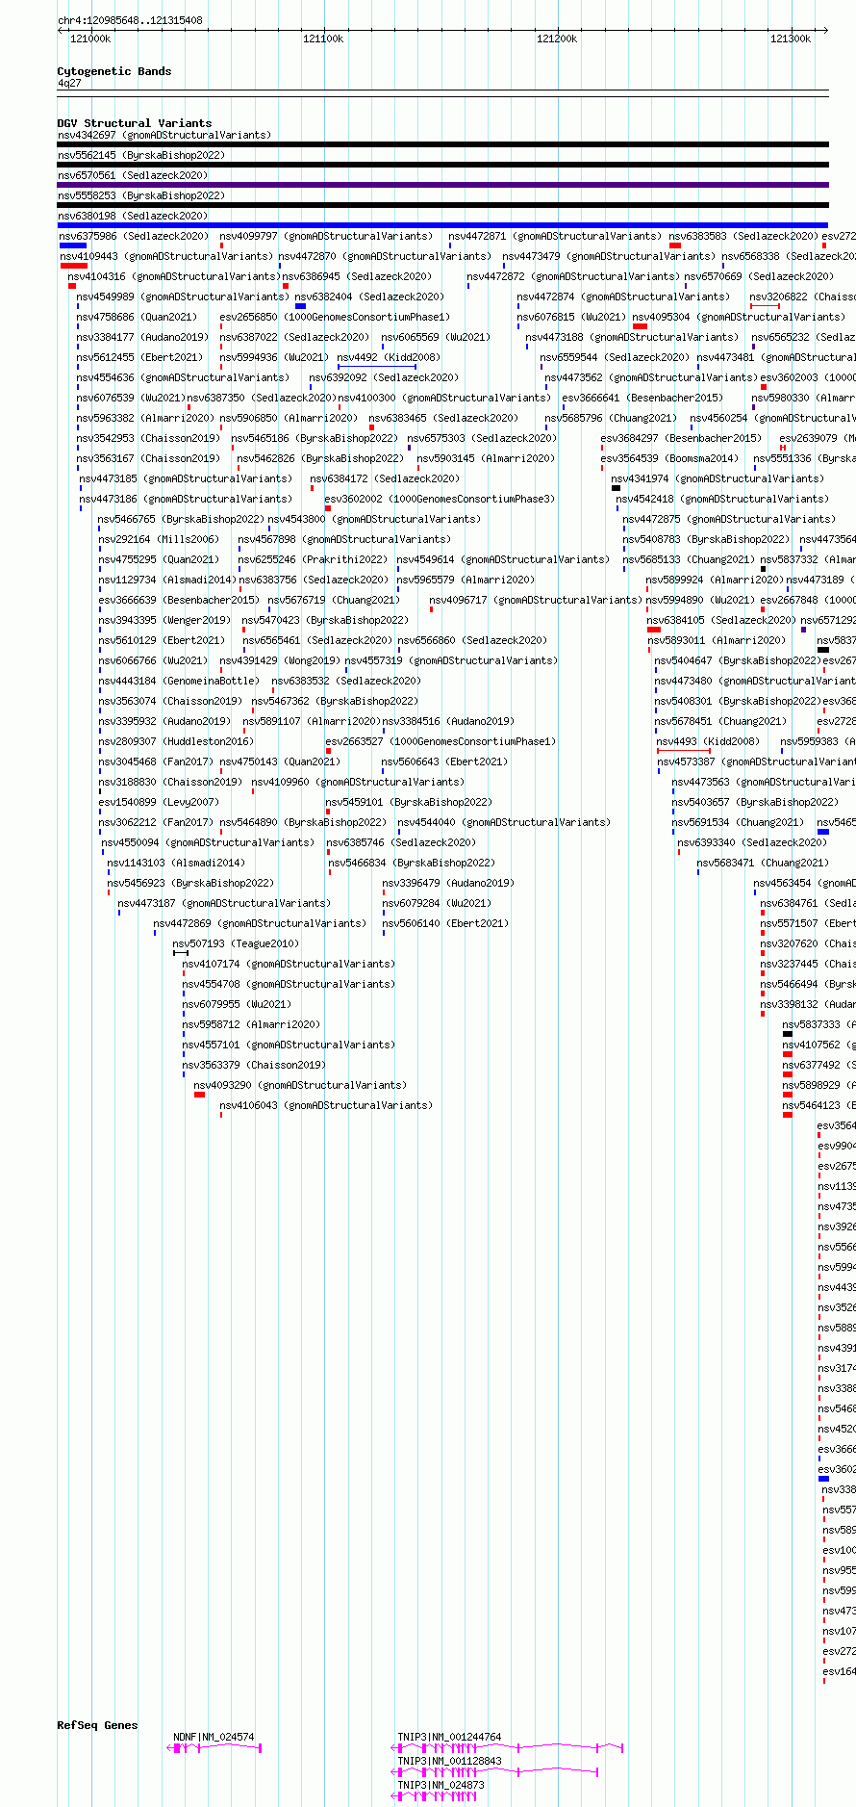Click the red nsv4493 Kidd2008 span line

(x=684, y=751)
